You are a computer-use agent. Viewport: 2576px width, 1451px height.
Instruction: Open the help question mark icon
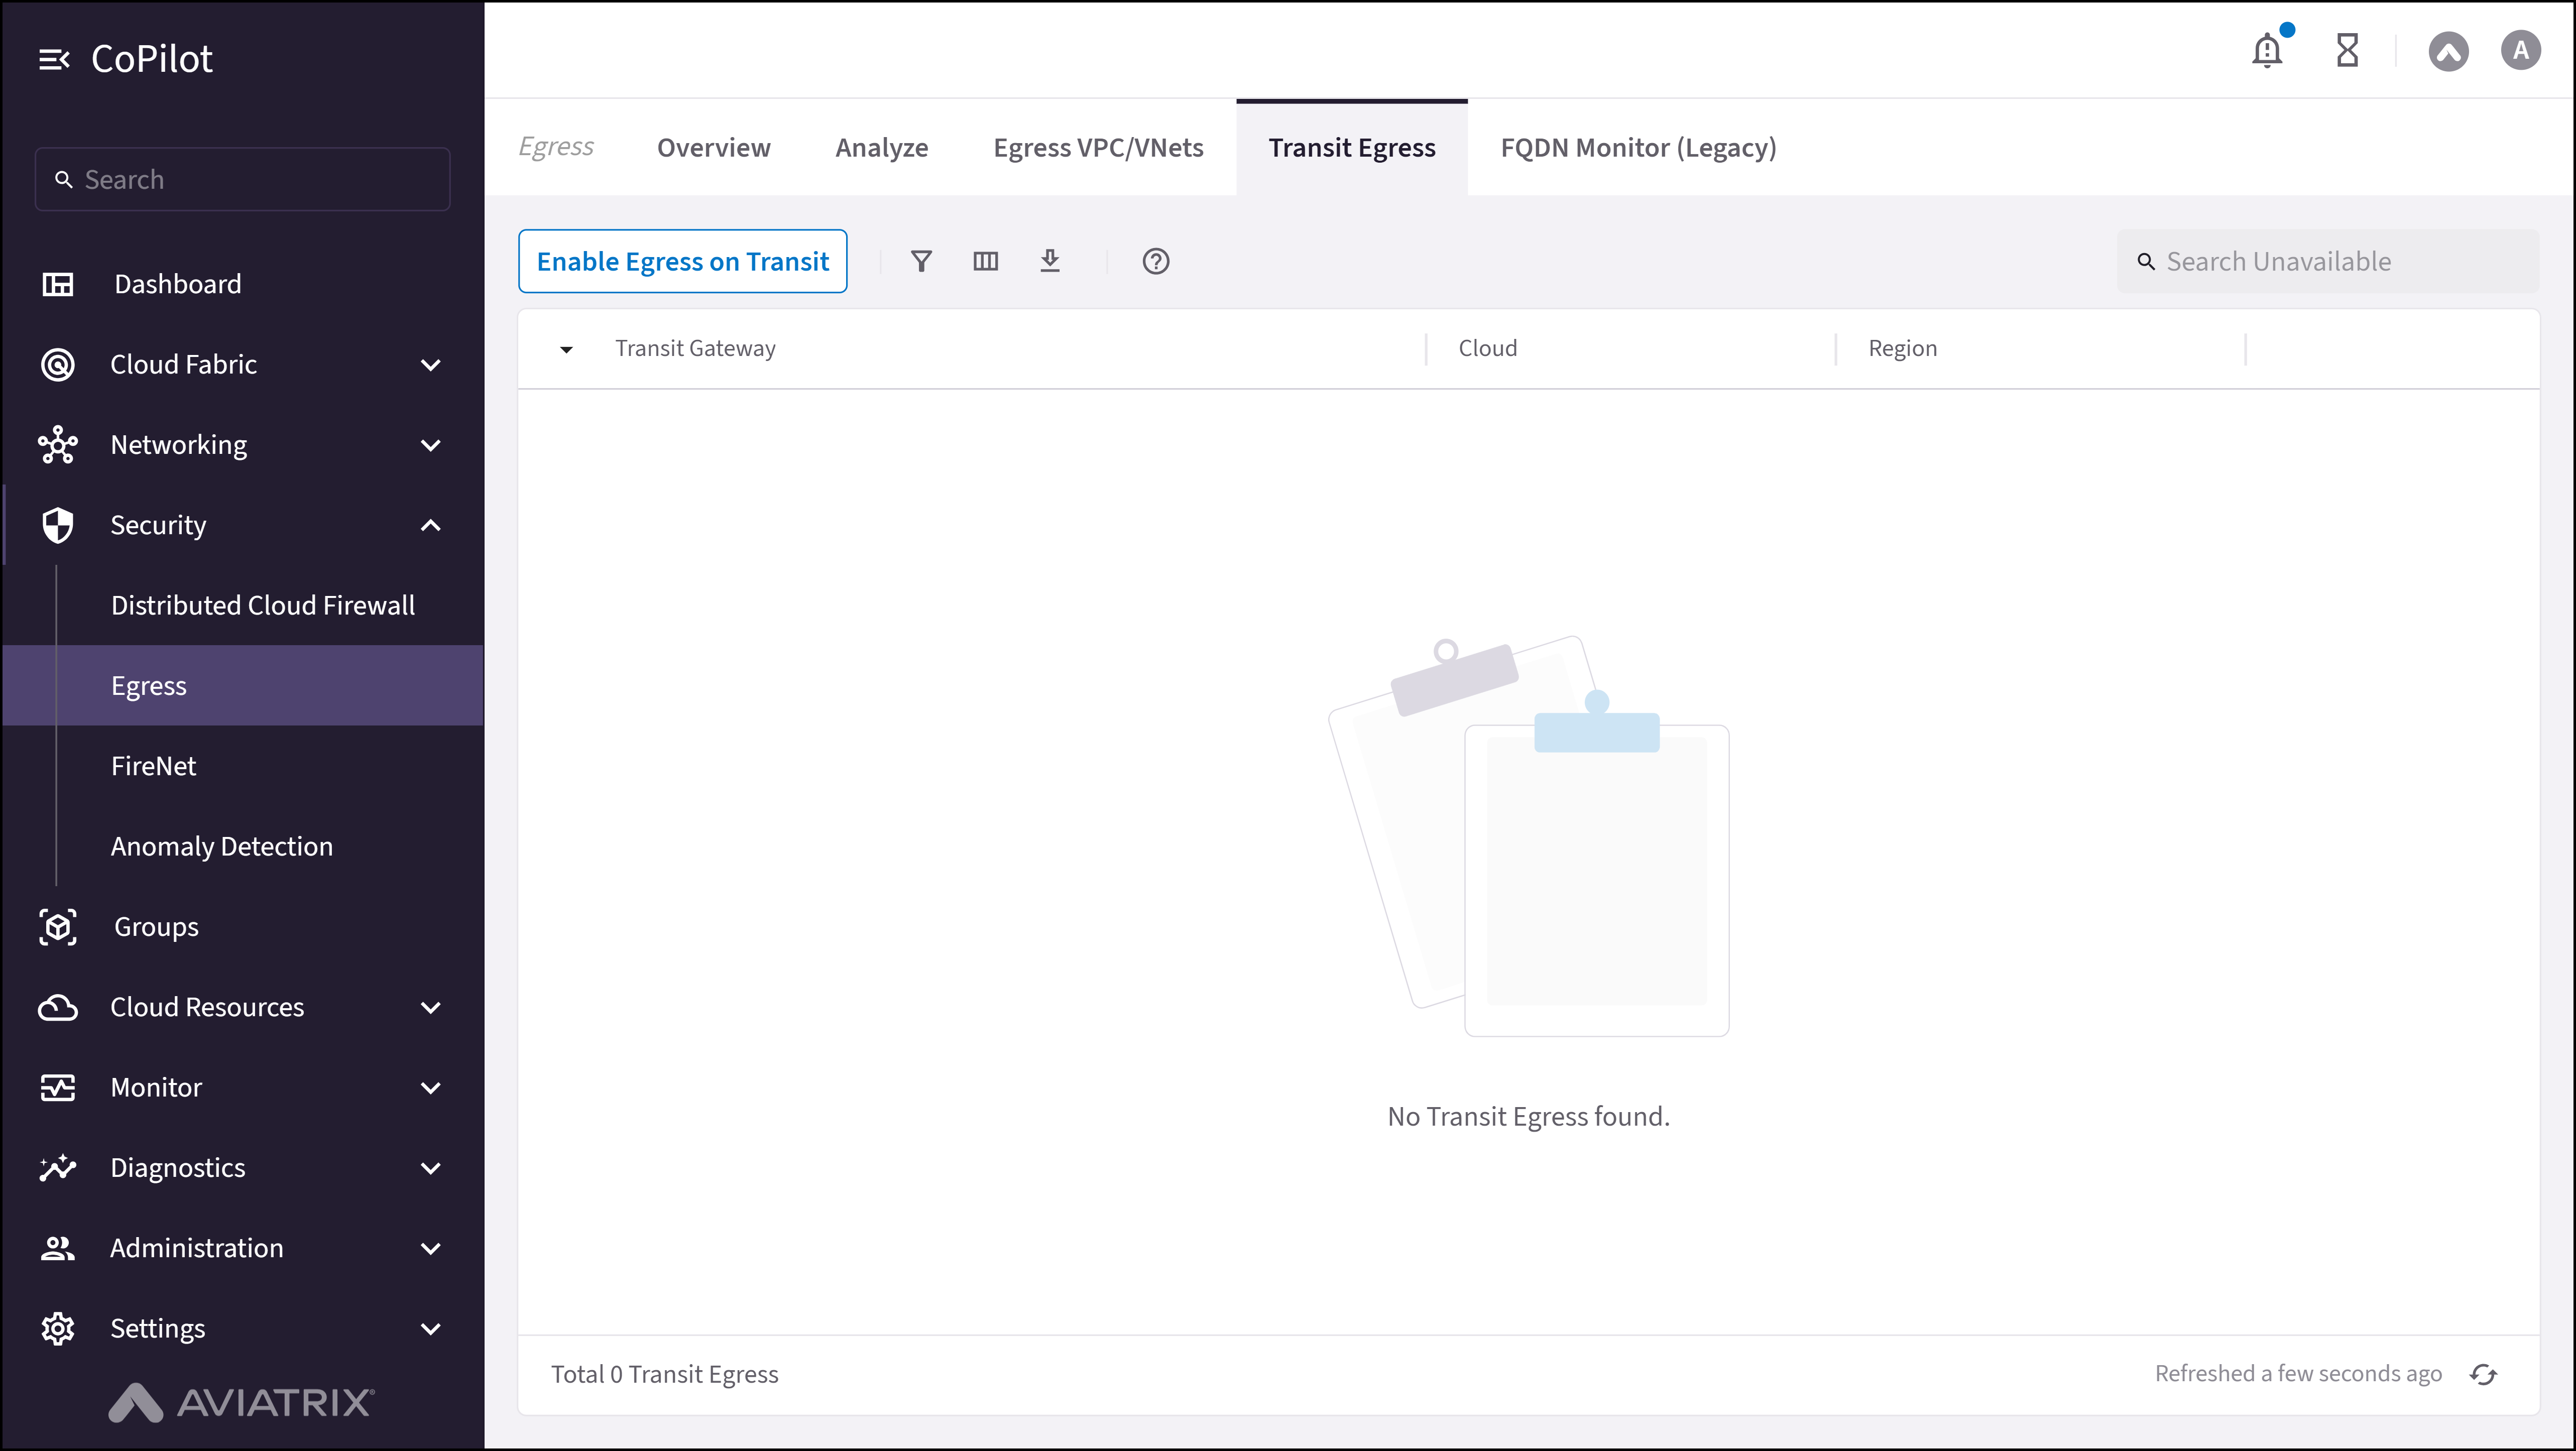point(1155,261)
